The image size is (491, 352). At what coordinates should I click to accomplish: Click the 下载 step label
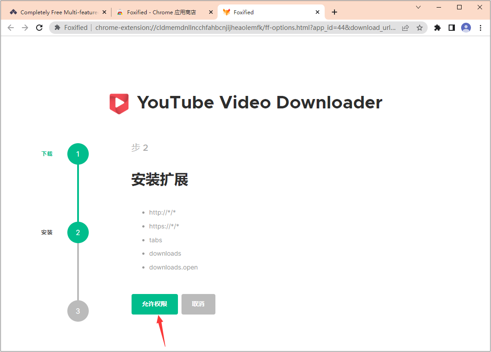click(47, 154)
